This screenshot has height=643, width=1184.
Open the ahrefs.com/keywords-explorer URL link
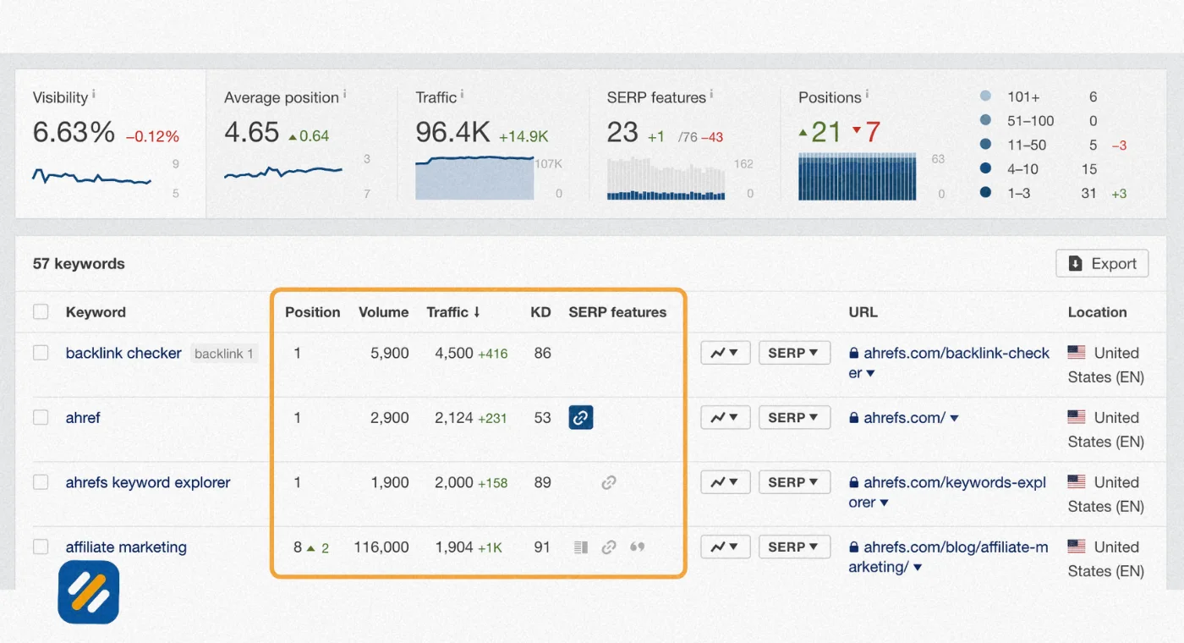(x=947, y=492)
